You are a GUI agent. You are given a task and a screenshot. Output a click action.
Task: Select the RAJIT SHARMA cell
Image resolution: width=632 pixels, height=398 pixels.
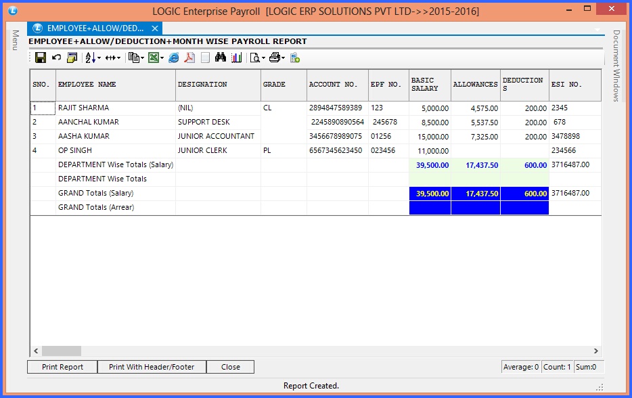116,108
